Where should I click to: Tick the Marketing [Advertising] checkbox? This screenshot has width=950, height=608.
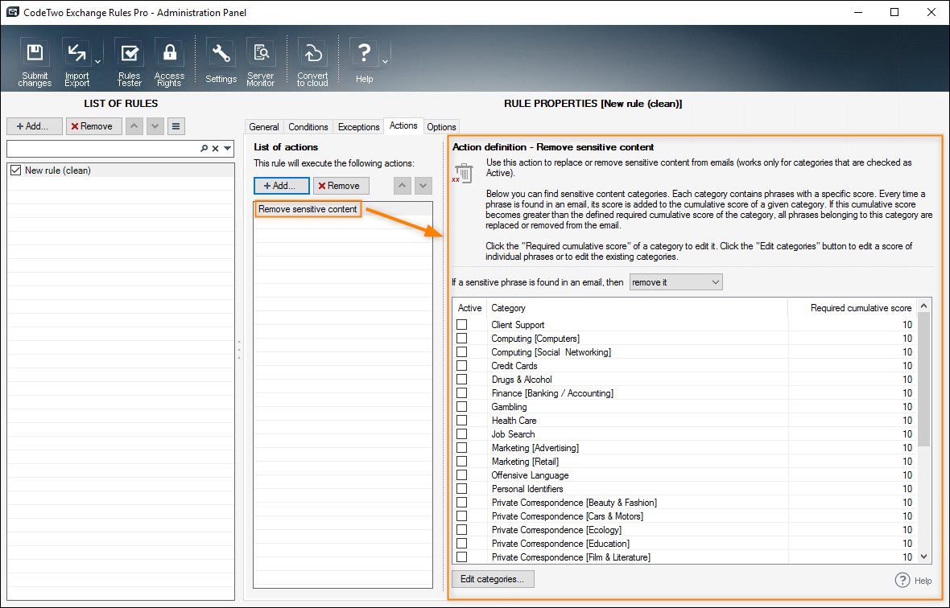click(x=461, y=448)
